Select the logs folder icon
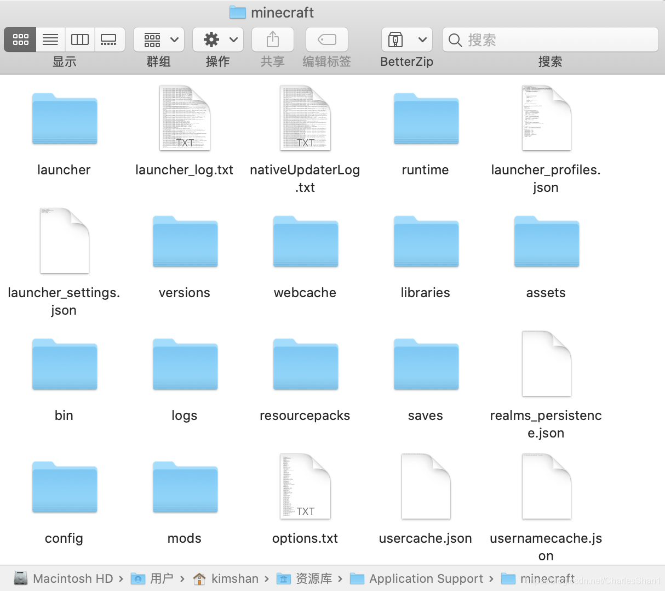The width and height of the screenshot is (665, 591). coord(185,365)
